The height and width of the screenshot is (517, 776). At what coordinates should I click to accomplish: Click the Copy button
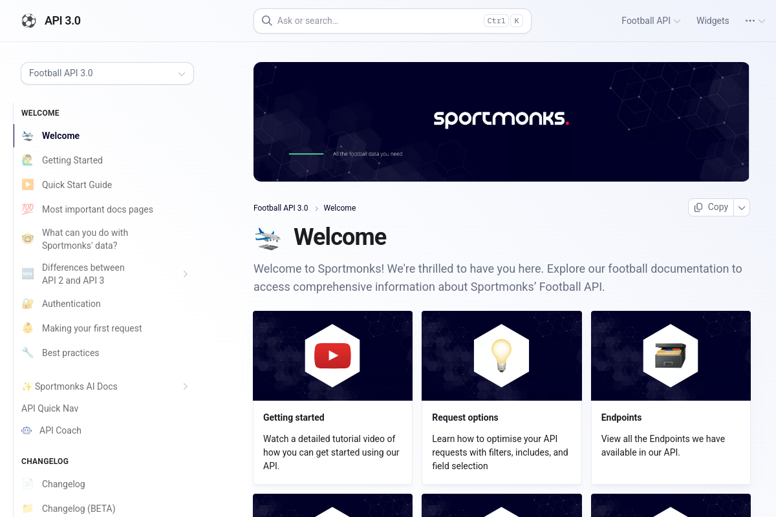pos(711,207)
